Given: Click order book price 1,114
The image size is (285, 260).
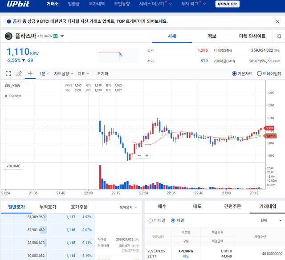Looking at the screenshot, I should [71, 256].
